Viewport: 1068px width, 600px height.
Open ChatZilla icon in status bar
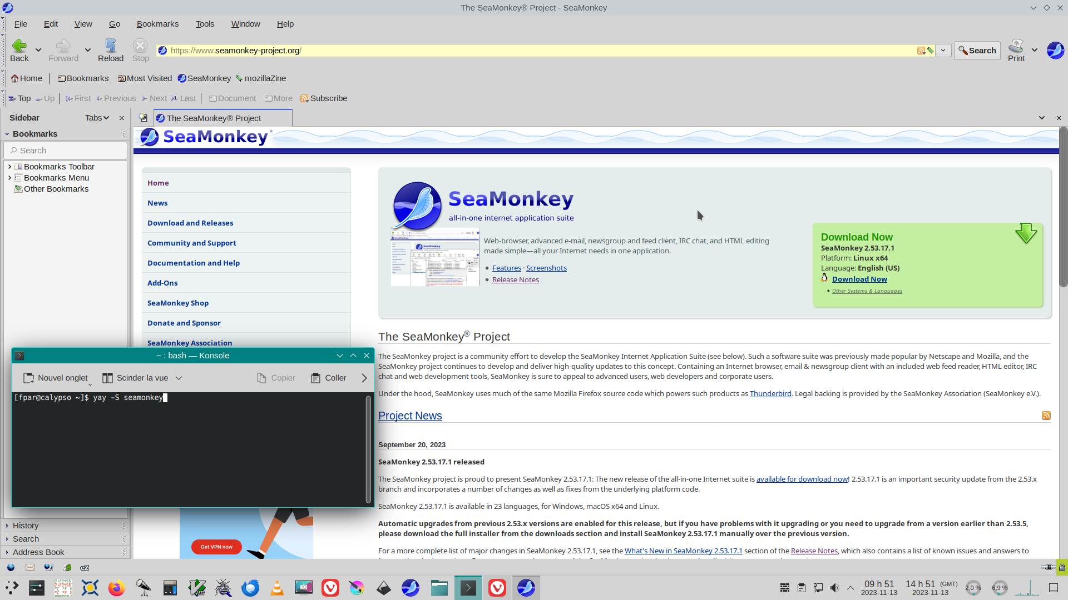(85, 567)
